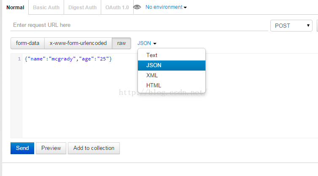Choose HTML from format menu

154,85
